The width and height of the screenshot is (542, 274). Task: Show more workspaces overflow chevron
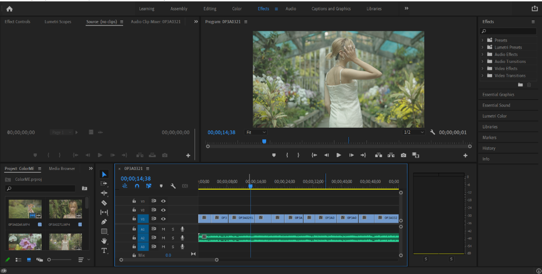(406, 8)
